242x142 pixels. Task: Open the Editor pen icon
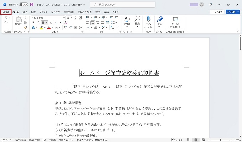[160, 19]
